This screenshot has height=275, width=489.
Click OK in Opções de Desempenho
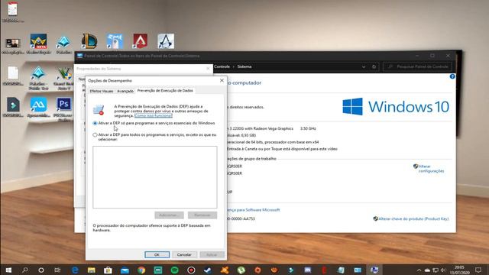[157, 254]
